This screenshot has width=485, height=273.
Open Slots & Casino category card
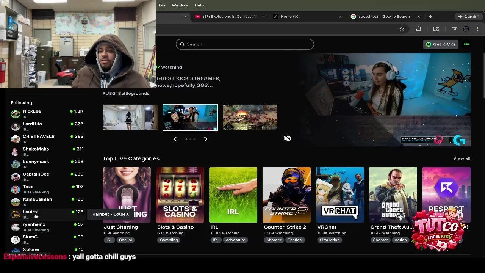[x=180, y=195]
